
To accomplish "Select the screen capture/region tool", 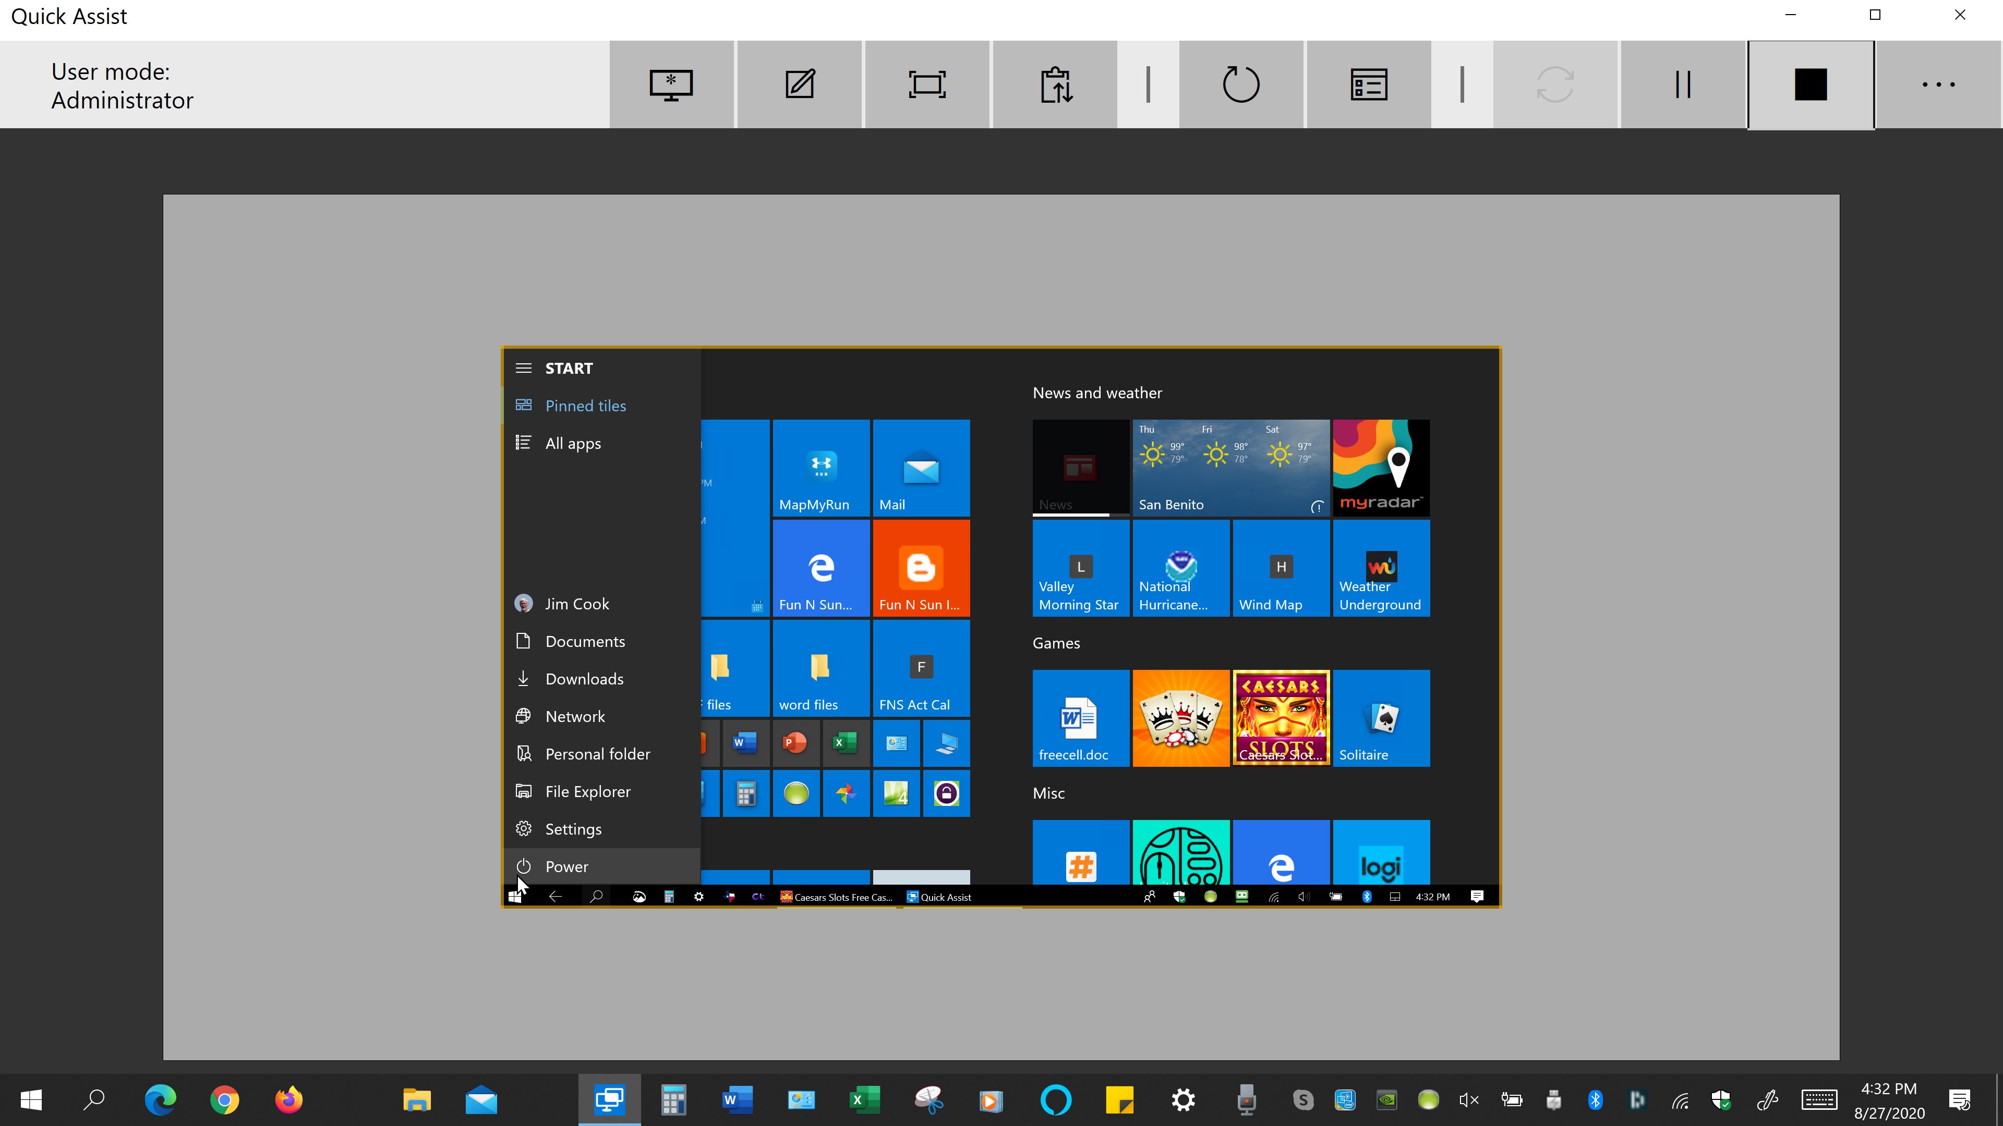I will point(928,84).
